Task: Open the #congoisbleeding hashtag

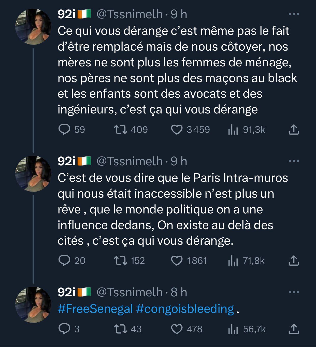Action: tap(185, 309)
